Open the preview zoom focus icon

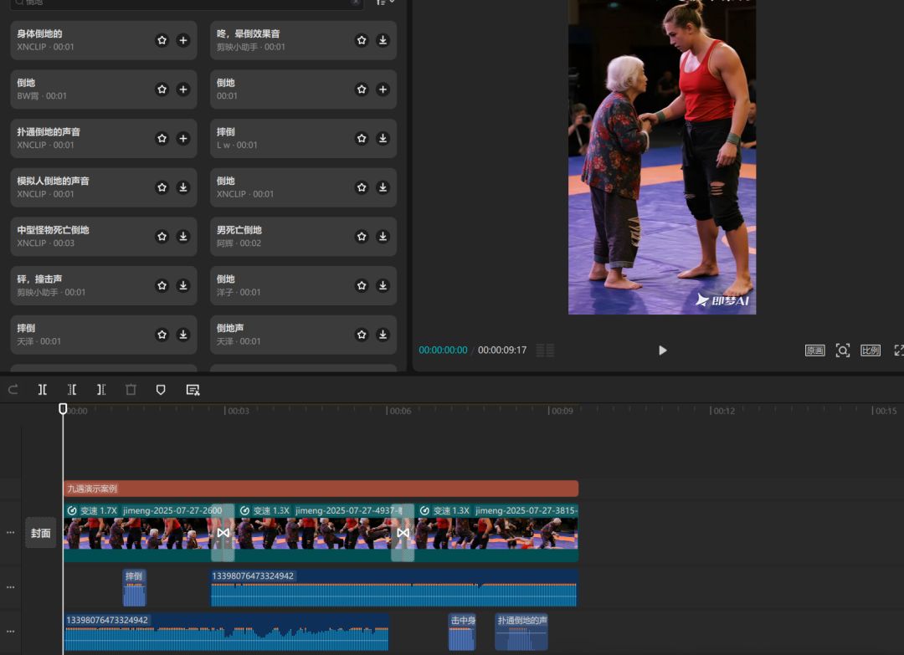coord(843,351)
